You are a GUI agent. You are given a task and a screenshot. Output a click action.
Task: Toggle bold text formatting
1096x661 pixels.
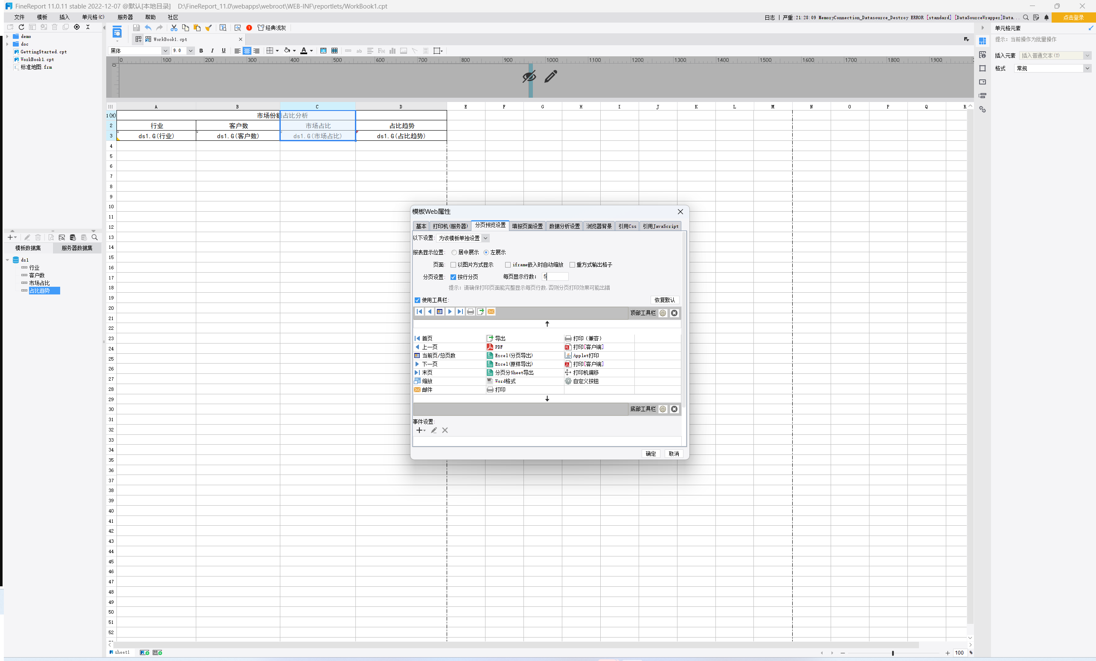click(x=201, y=51)
